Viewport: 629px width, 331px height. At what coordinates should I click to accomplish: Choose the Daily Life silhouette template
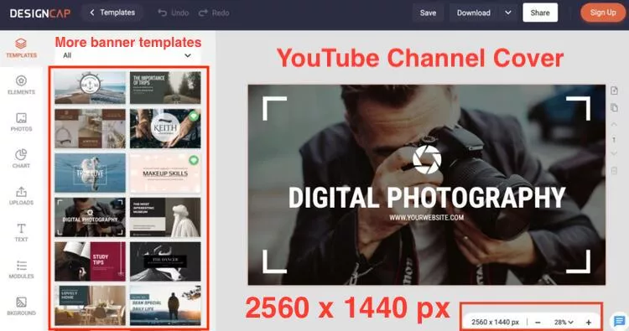(x=165, y=305)
